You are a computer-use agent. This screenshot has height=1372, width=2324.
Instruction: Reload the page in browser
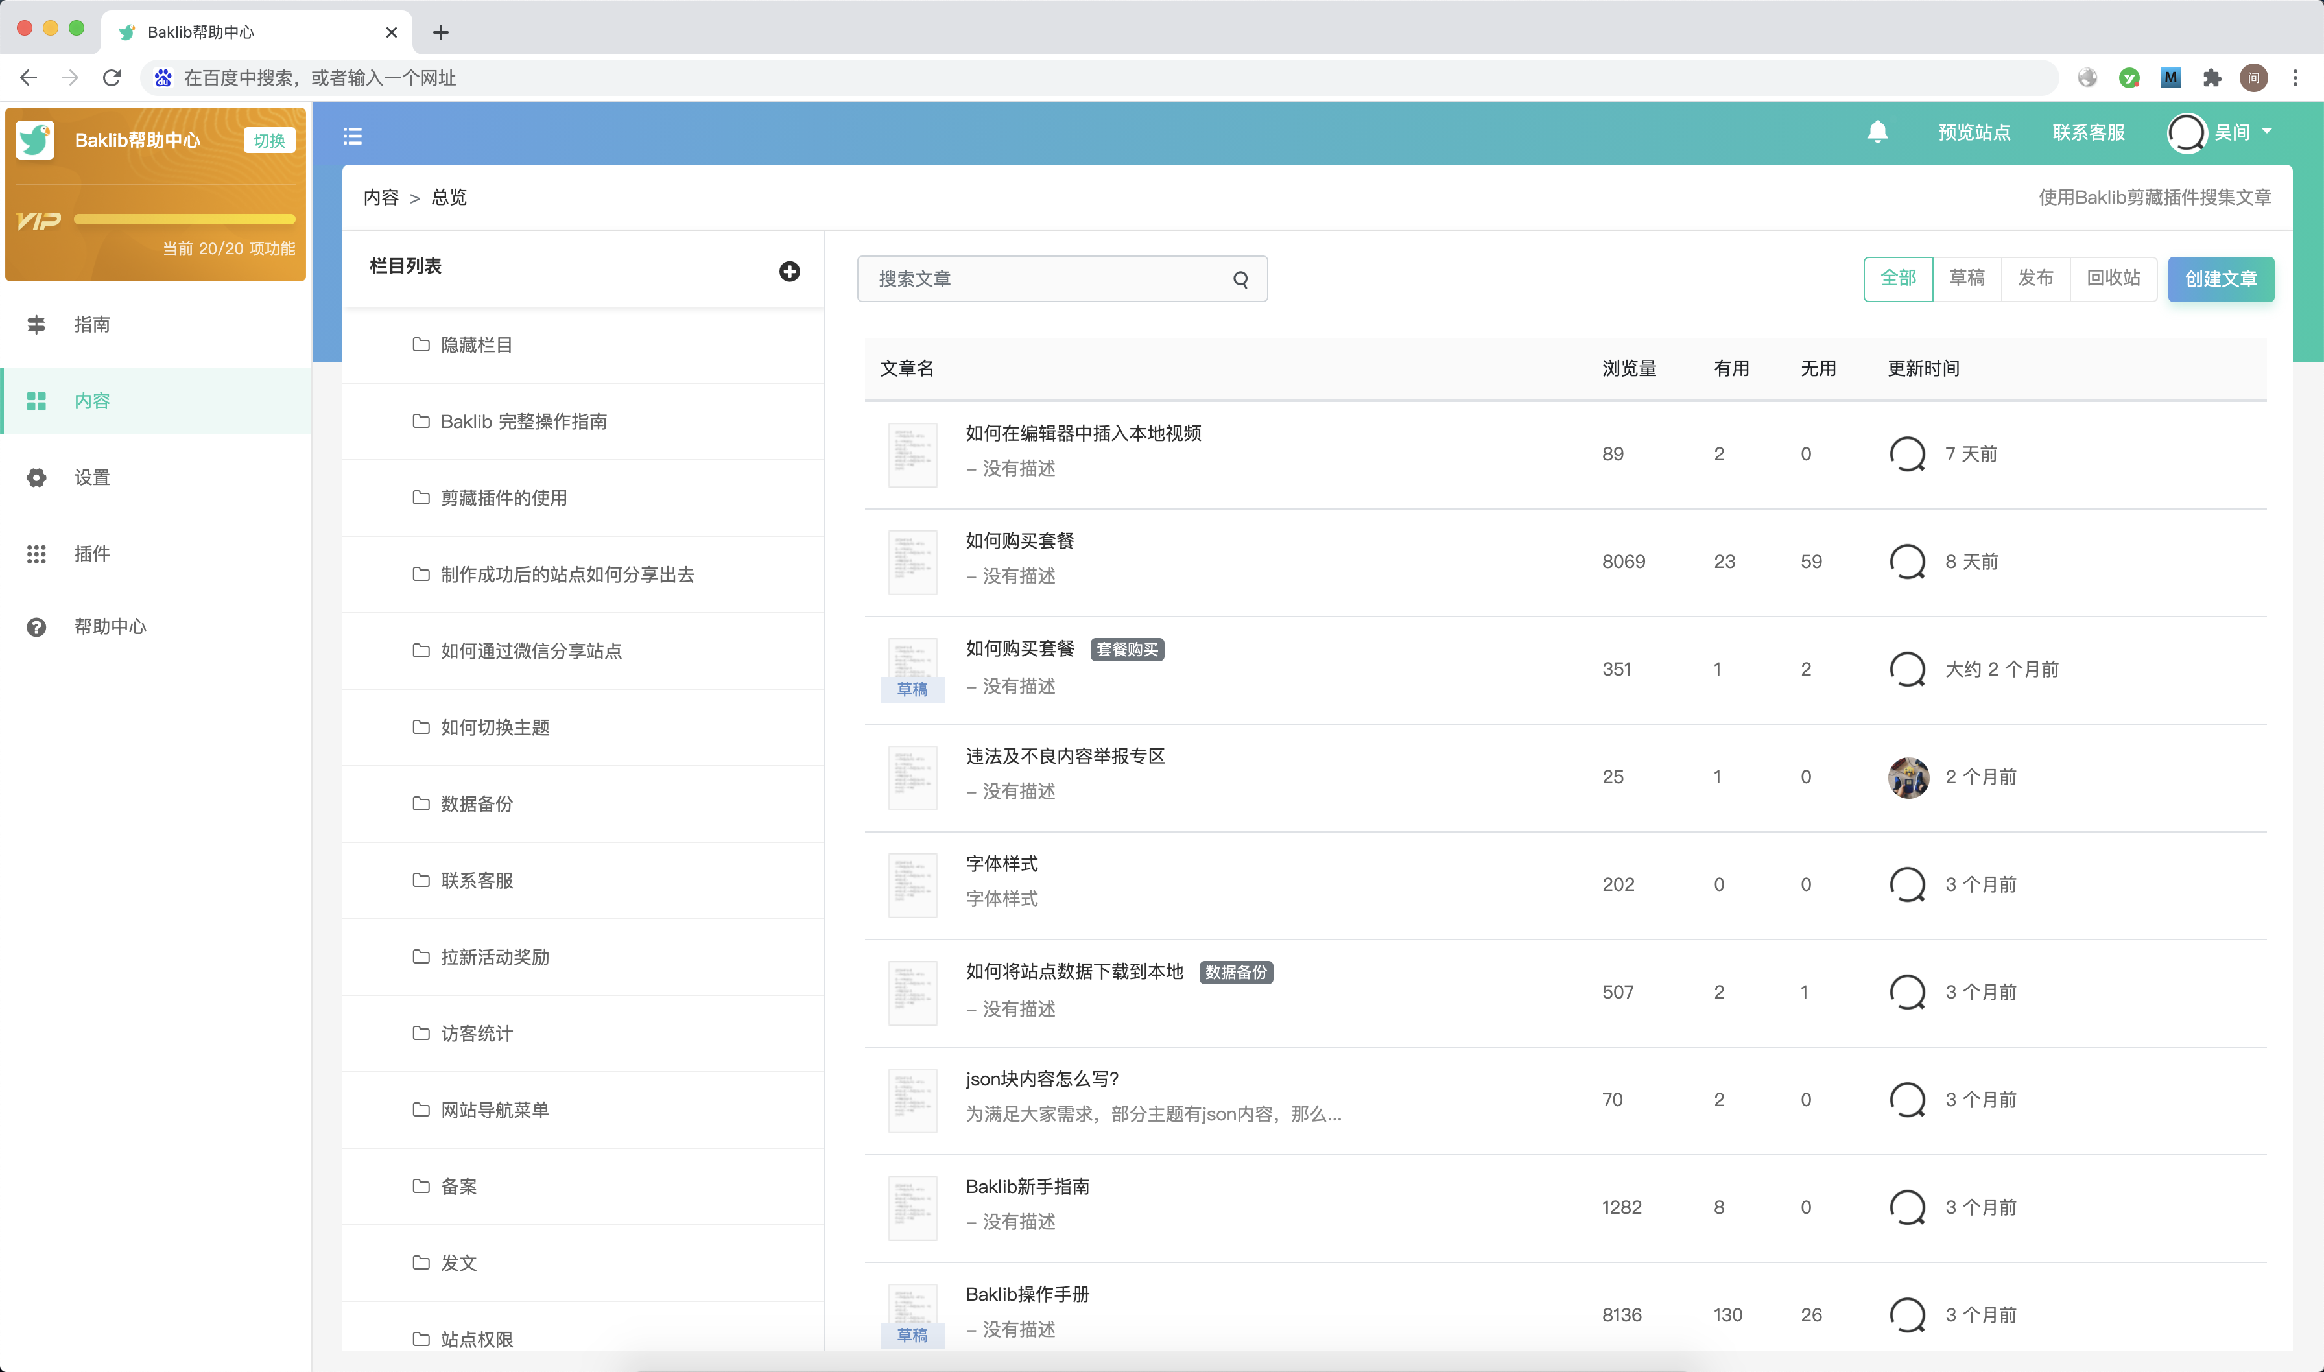point(112,78)
